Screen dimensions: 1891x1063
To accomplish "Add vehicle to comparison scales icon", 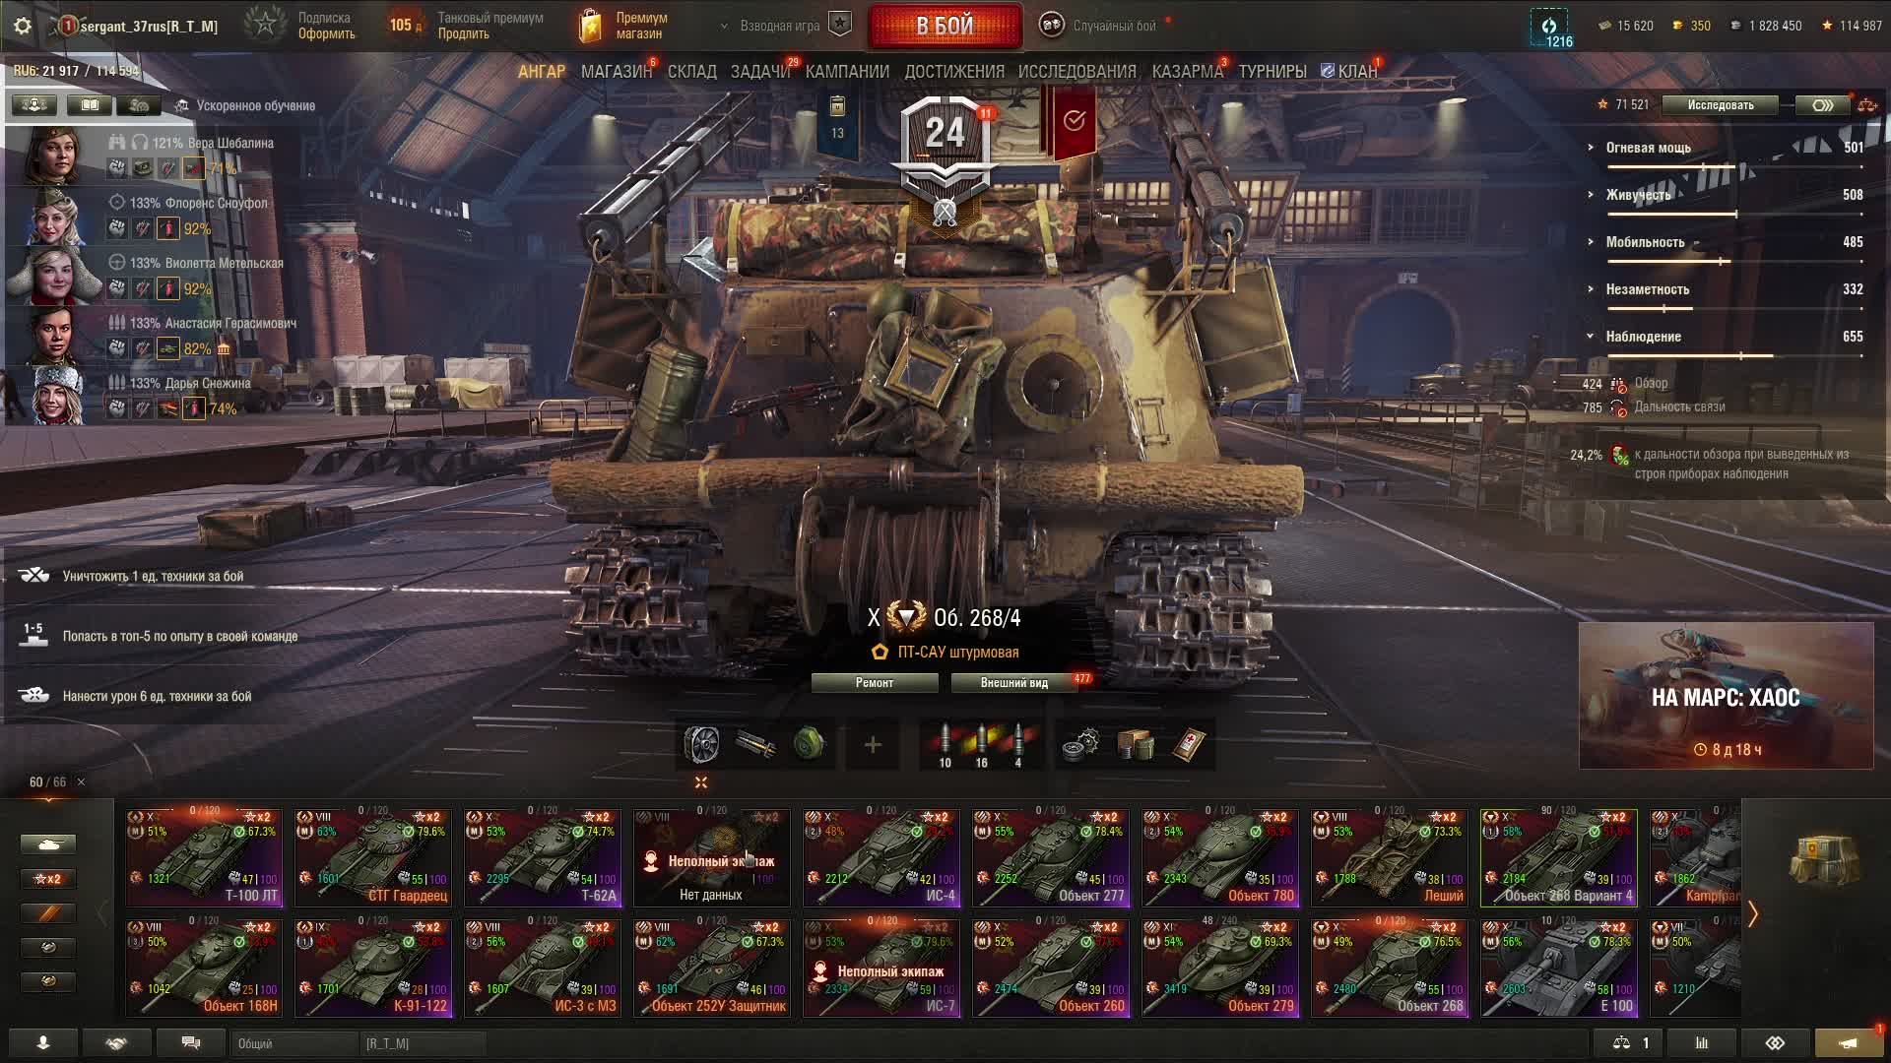I will pyautogui.click(x=1866, y=105).
